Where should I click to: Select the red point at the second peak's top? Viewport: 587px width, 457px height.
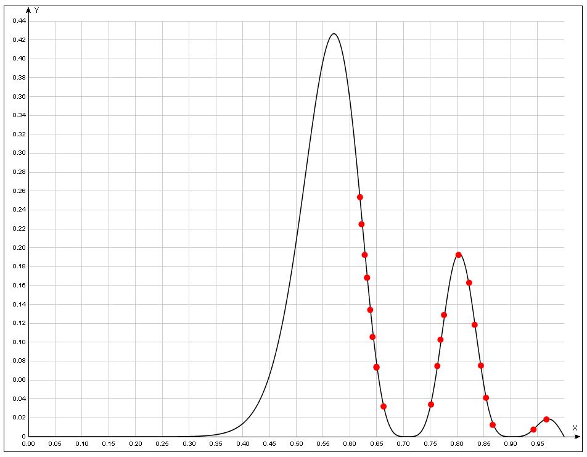(459, 255)
